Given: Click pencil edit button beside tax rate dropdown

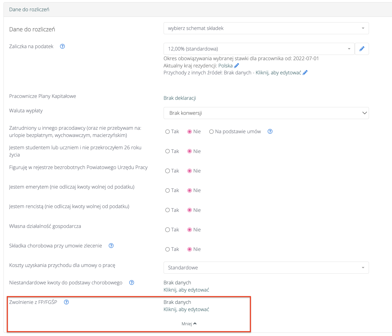Looking at the screenshot, I should [x=362, y=49].
